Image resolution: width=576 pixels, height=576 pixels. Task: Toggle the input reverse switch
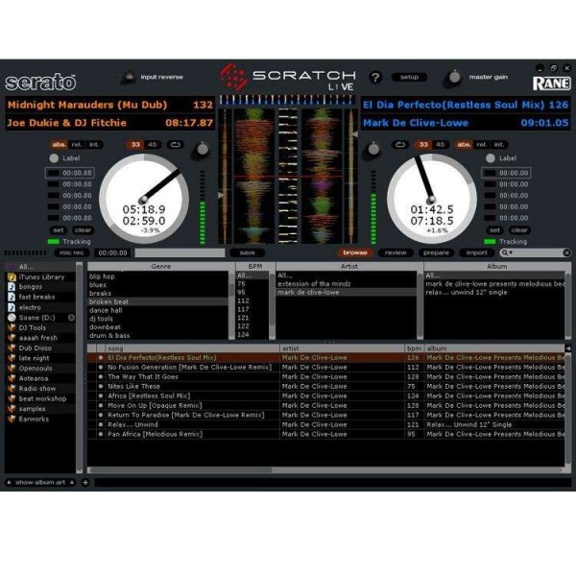pos(129,77)
